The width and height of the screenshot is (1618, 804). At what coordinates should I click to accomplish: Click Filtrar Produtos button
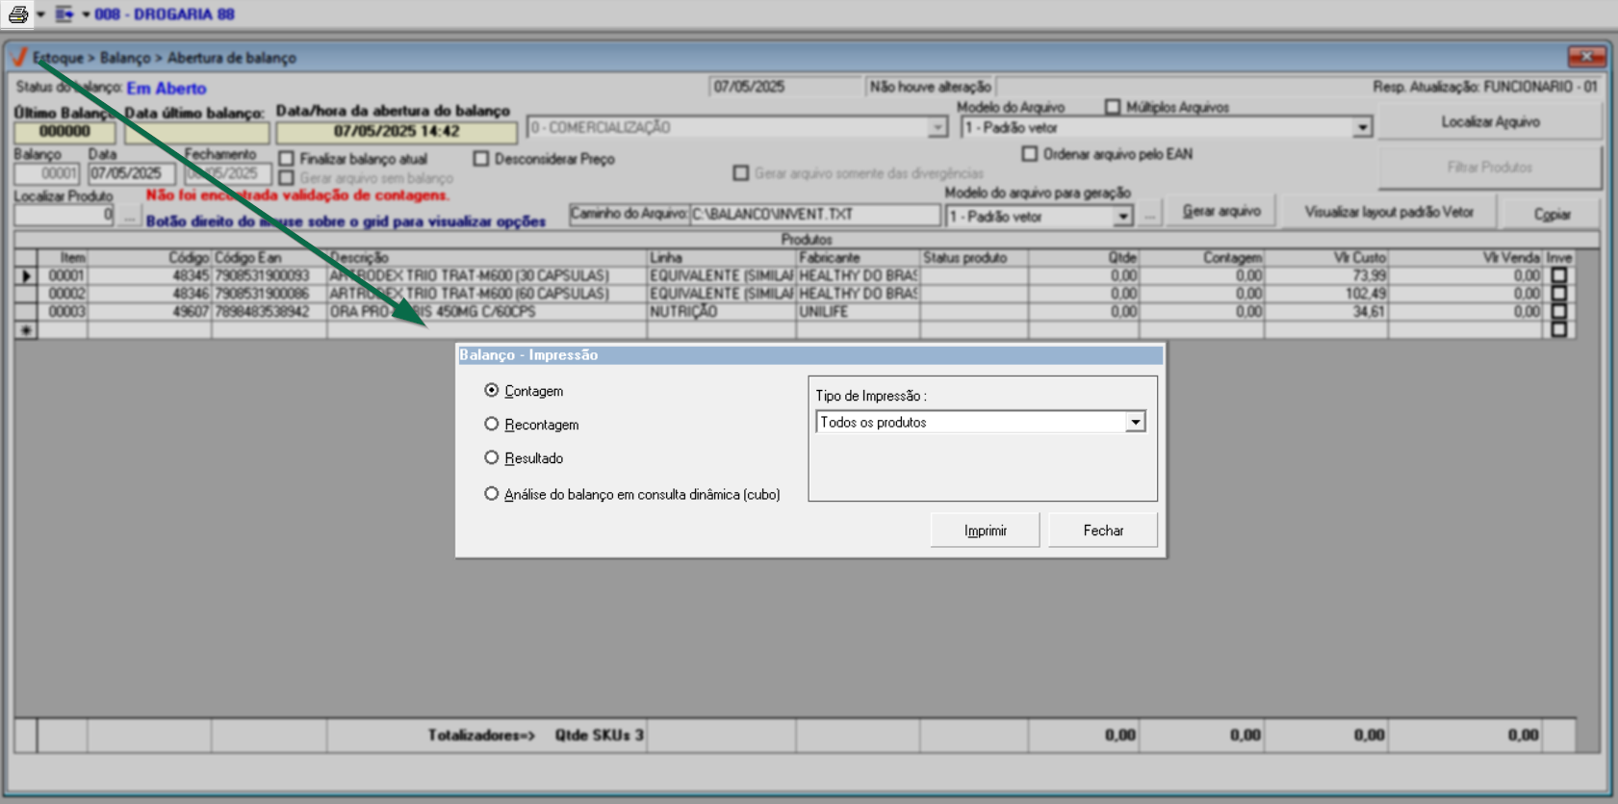pos(1490,168)
